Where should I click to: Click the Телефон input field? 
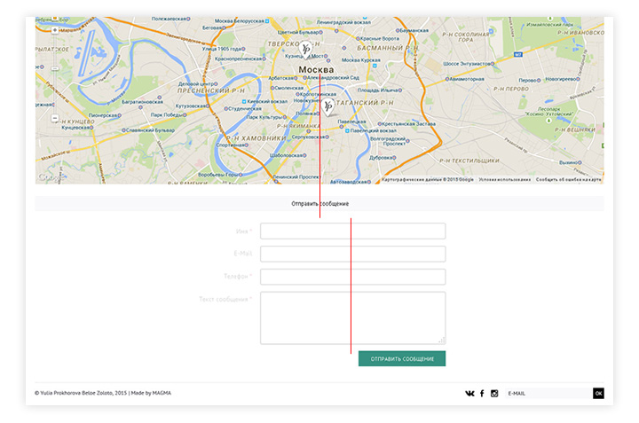[x=353, y=277]
